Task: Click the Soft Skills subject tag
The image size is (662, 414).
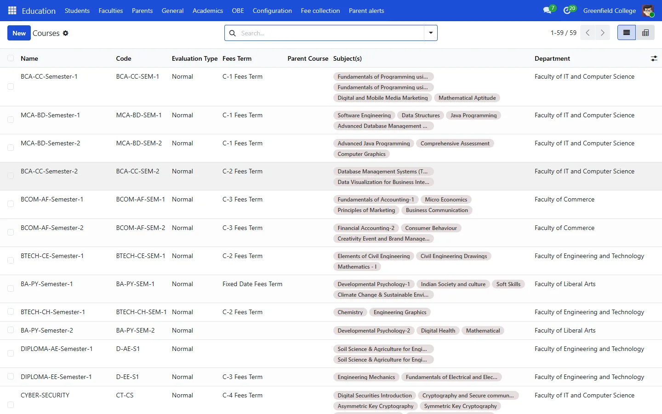Action: (x=508, y=284)
